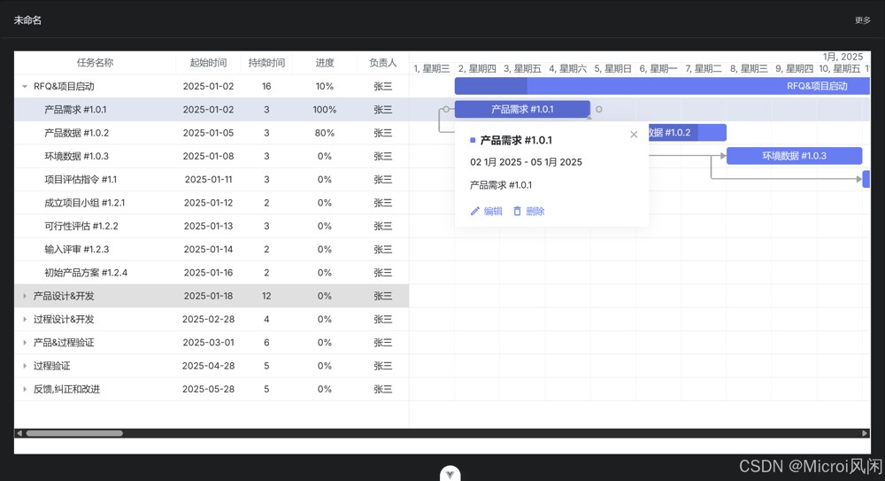Screen dimensions: 885x481
Task: Click start date 2025-05-28 cell
Action: click(x=208, y=389)
